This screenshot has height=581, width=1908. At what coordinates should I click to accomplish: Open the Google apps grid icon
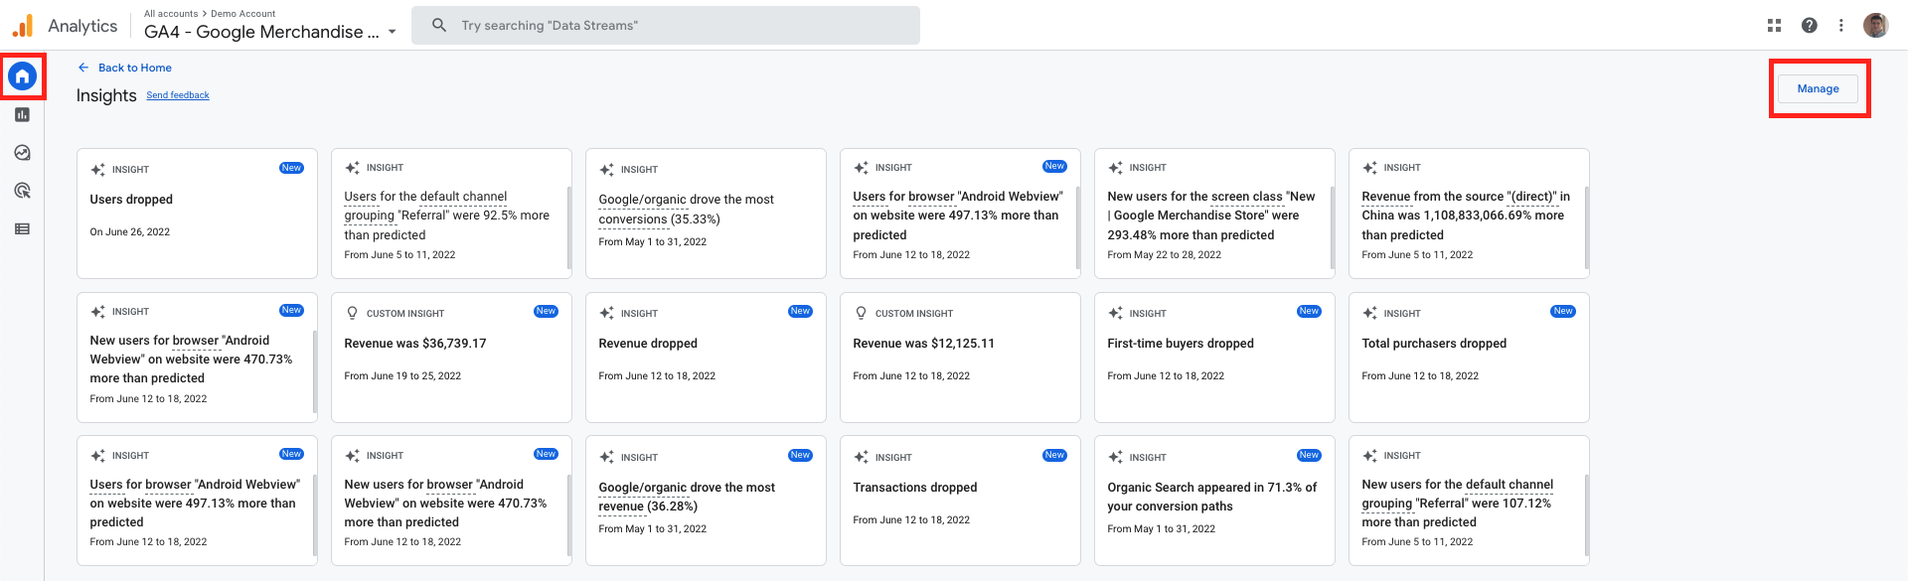coord(1774,26)
